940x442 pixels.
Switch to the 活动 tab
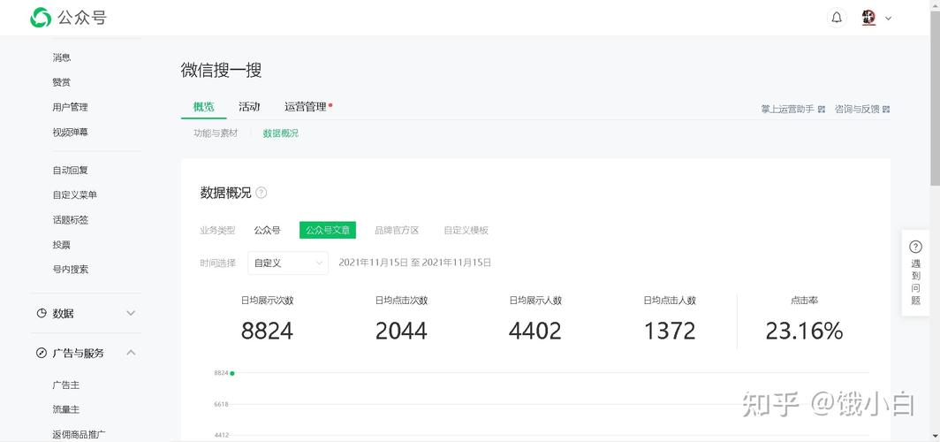(249, 107)
